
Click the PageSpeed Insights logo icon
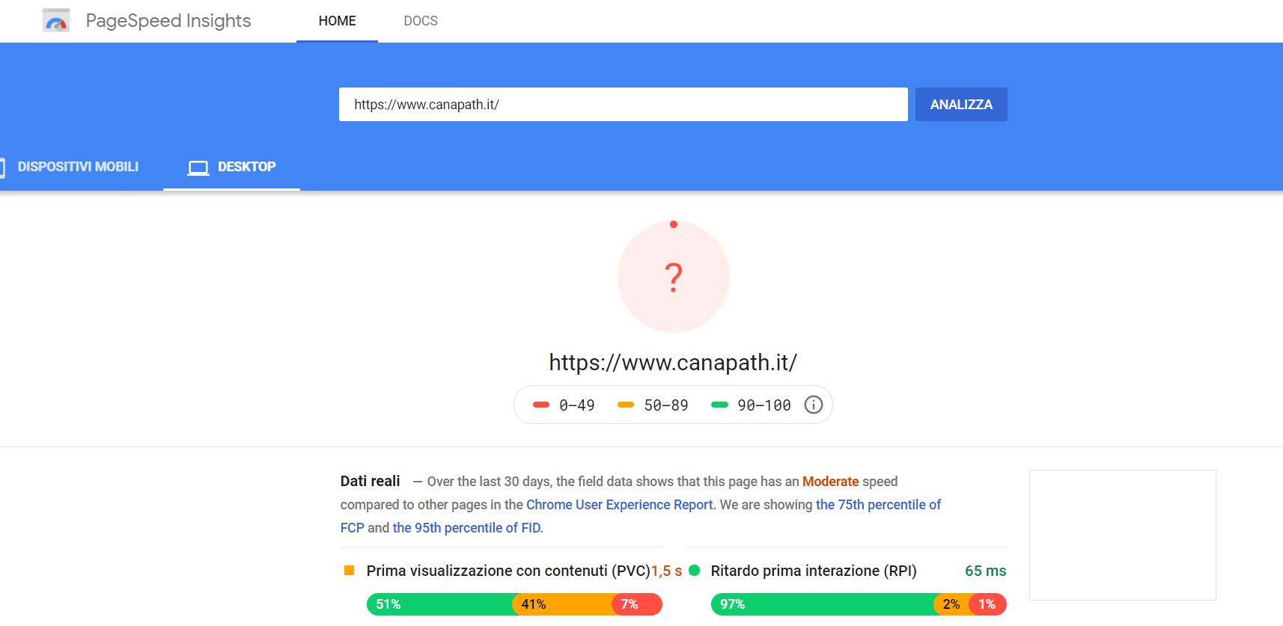click(x=56, y=20)
